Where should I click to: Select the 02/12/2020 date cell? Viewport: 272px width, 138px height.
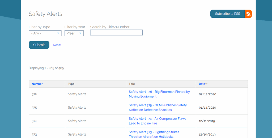(x=207, y=94)
